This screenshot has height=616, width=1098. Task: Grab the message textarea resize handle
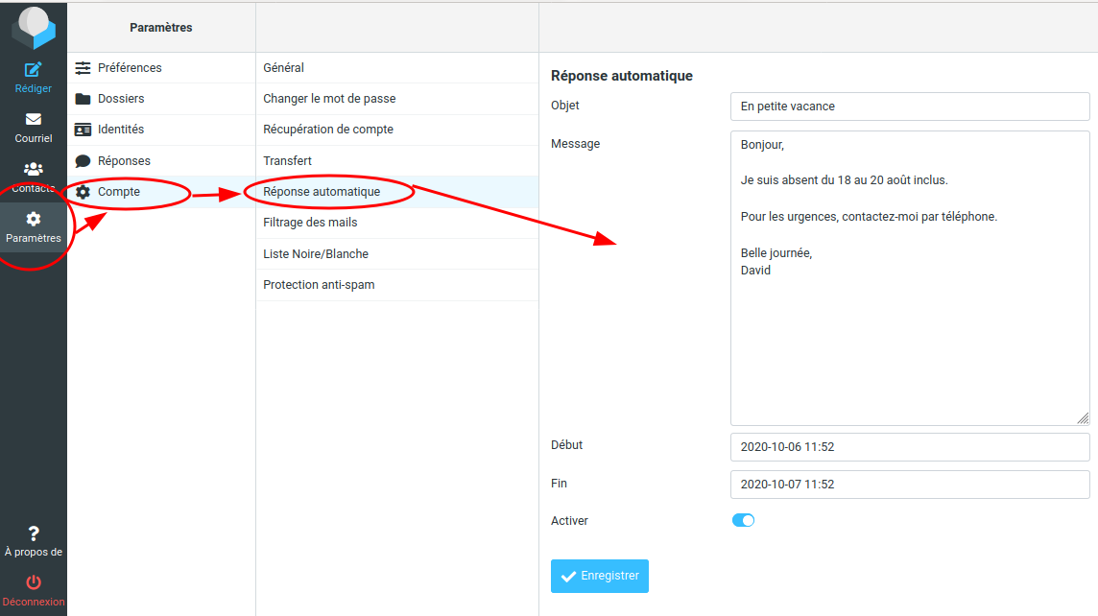(1083, 418)
